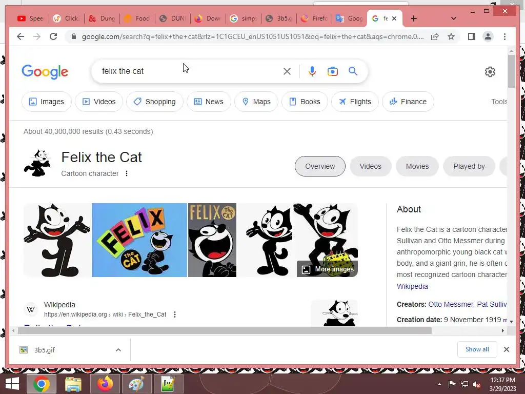Image resolution: width=525 pixels, height=394 pixels.
Task: Click the URL address bar
Action: pos(253,36)
